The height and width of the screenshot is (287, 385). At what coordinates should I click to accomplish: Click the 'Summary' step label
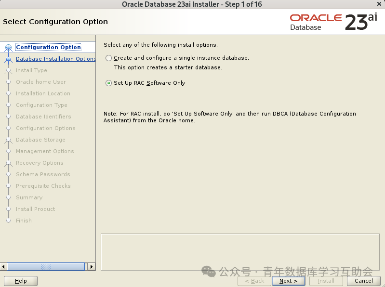[x=29, y=197]
